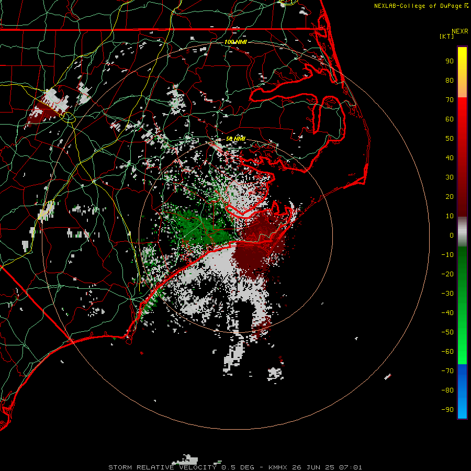Click the positive 40 scale value
This screenshot has width=471, height=471.
coord(450,158)
